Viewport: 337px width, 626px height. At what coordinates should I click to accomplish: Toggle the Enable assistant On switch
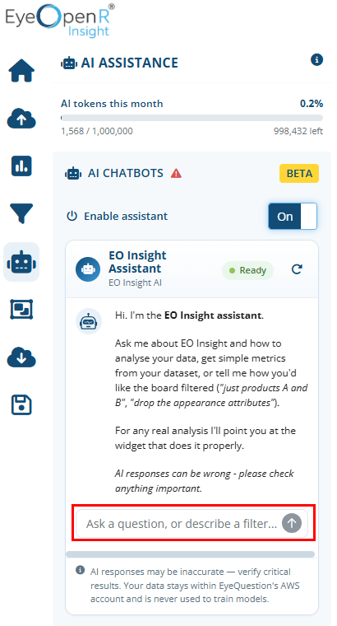tap(293, 217)
